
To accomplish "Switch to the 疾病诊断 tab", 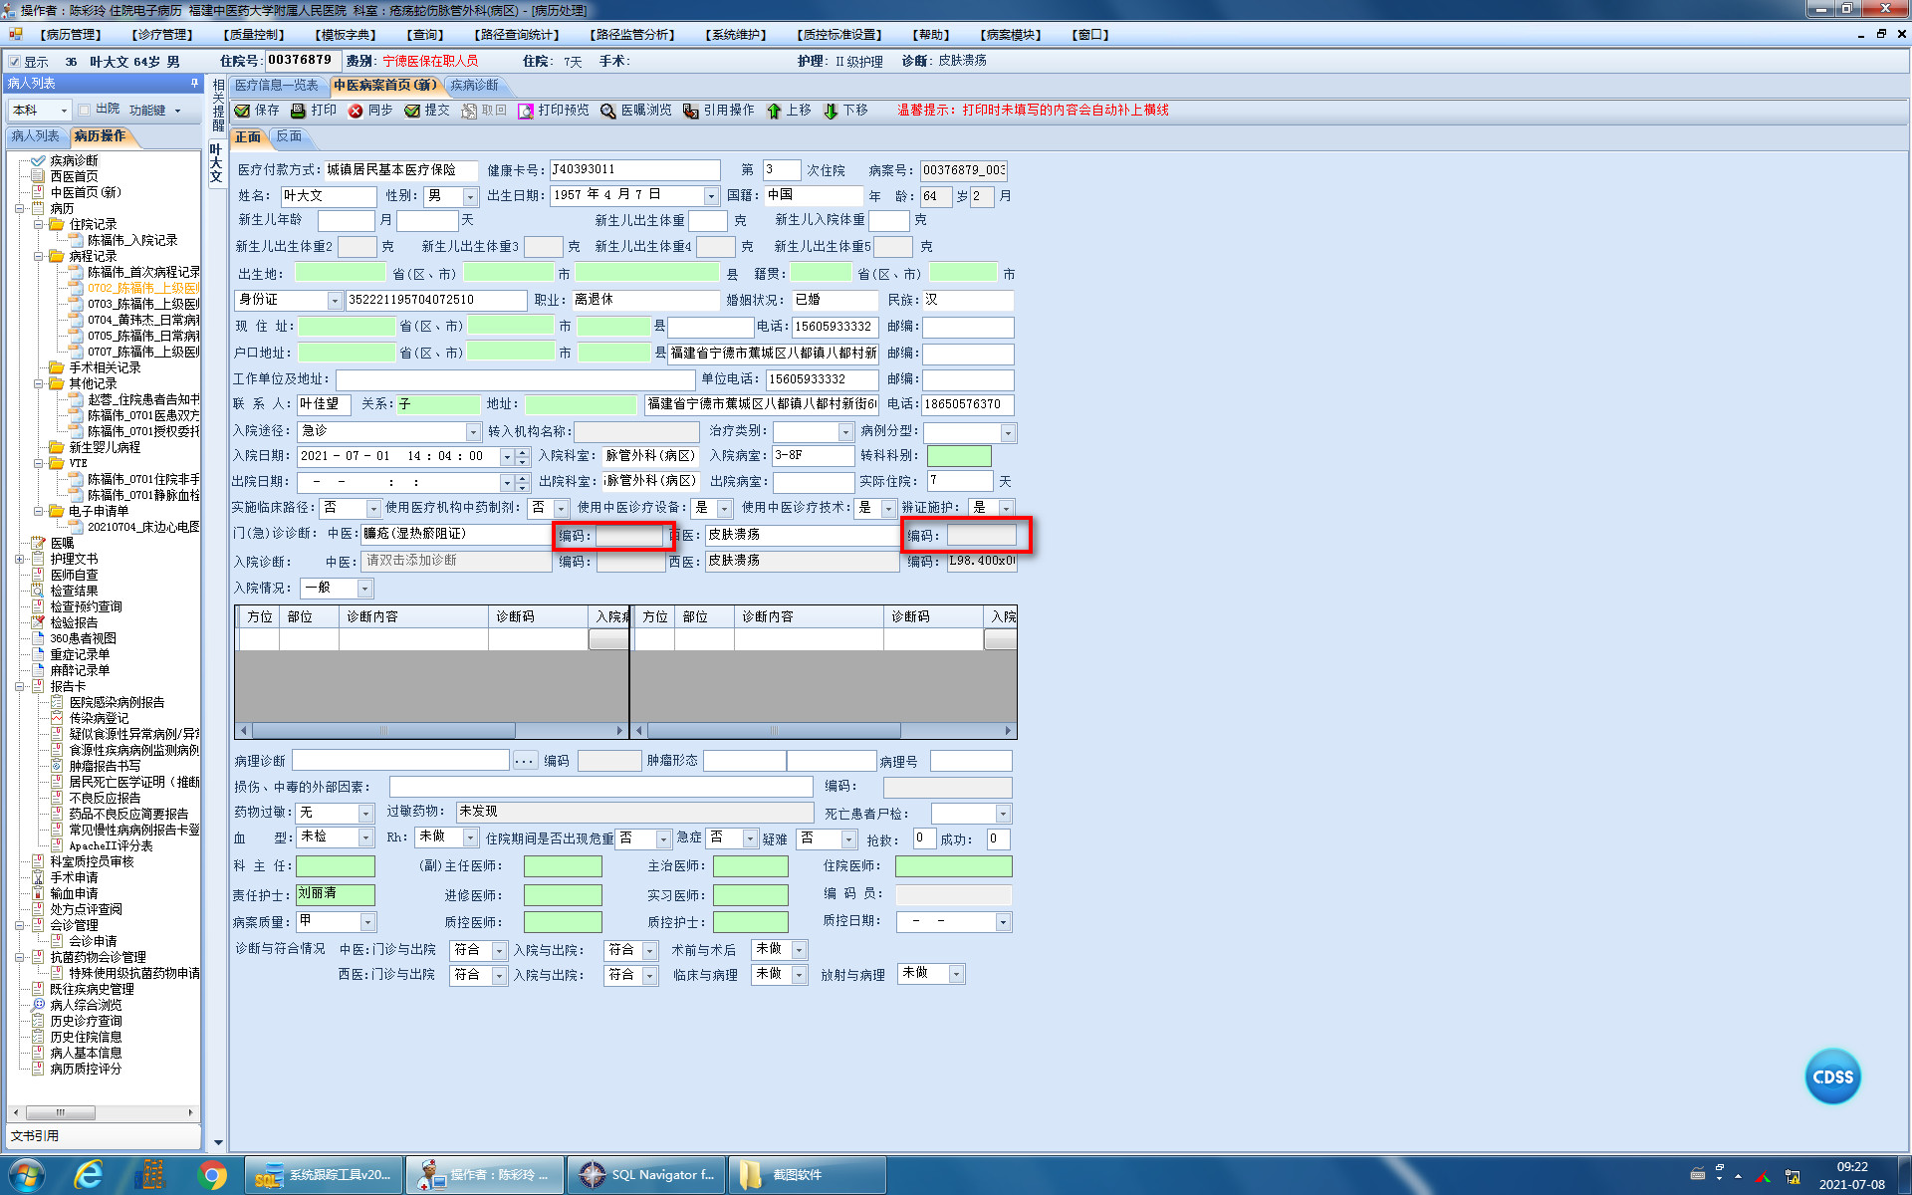I will (x=474, y=85).
